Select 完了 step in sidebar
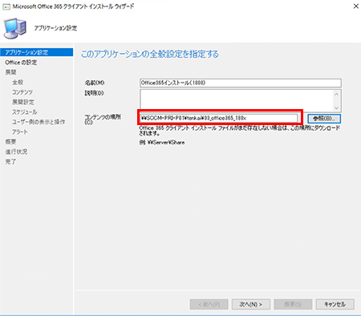 10,161
